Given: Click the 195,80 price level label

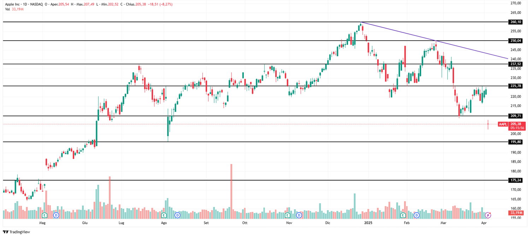Looking at the screenshot, I should pyautogui.click(x=516, y=142).
